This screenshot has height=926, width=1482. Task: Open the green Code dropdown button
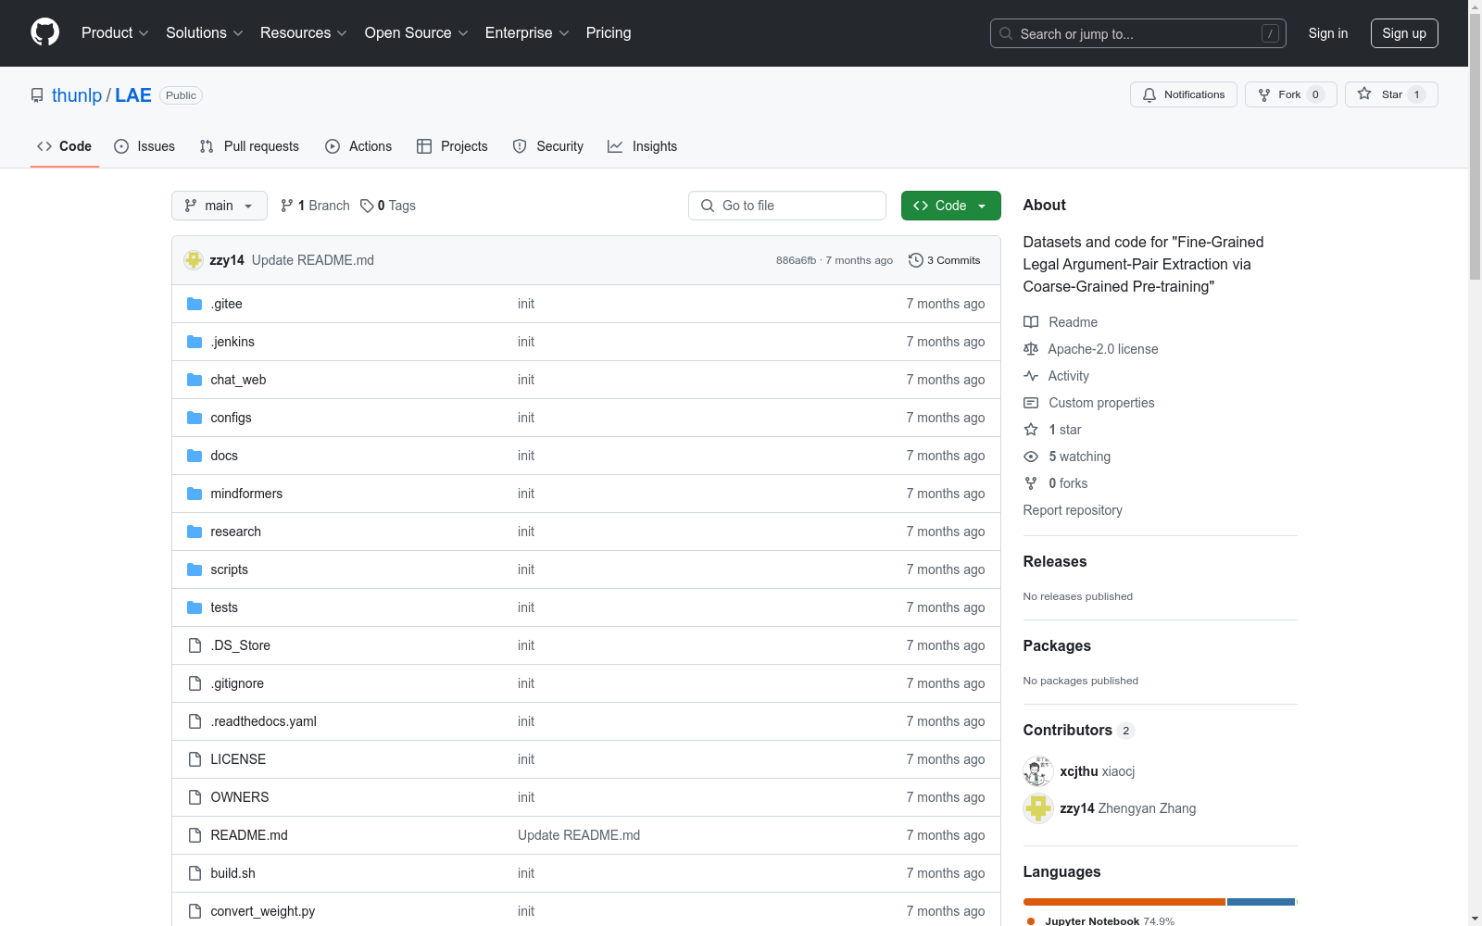tap(950, 206)
